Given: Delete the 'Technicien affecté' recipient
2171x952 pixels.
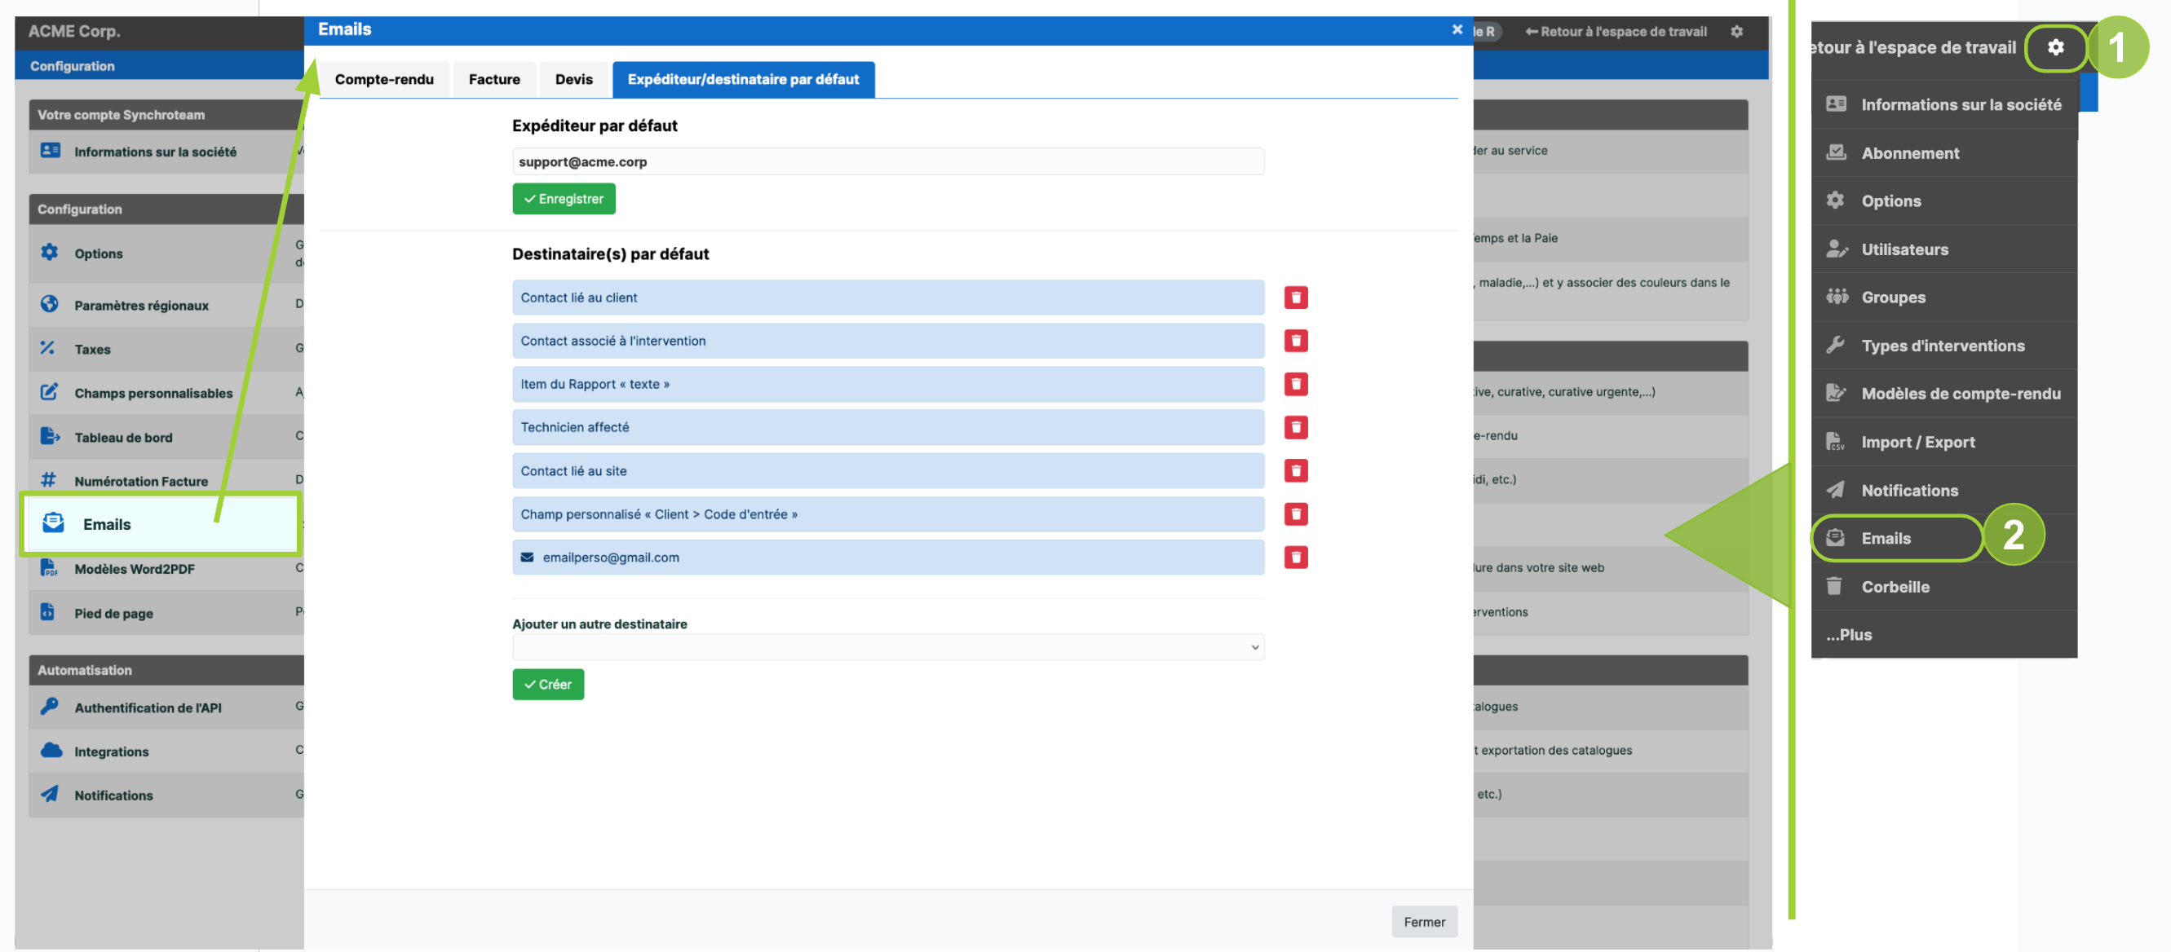Looking at the screenshot, I should pyautogui.click(x=1295, y=427).
